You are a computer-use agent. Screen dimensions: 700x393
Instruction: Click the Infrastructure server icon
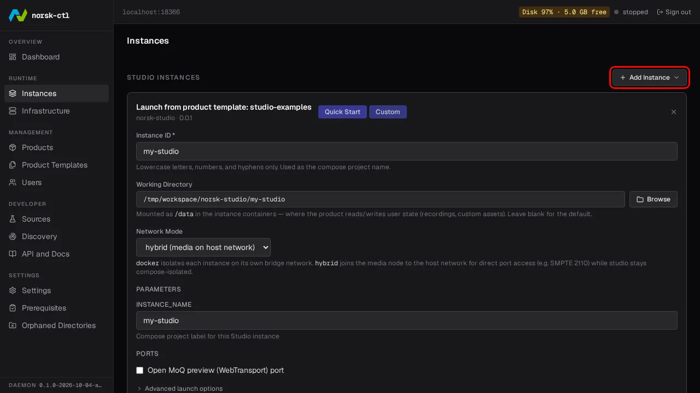click(x=13, y=111)
